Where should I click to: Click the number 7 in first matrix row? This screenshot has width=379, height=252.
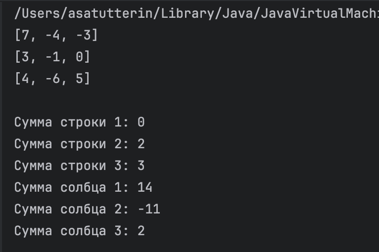click(x=25, y=35)
